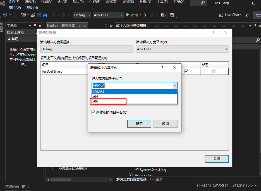Click the Save All toolbar icon
This screenshot has height=191, width=261.
pos(45,15)
